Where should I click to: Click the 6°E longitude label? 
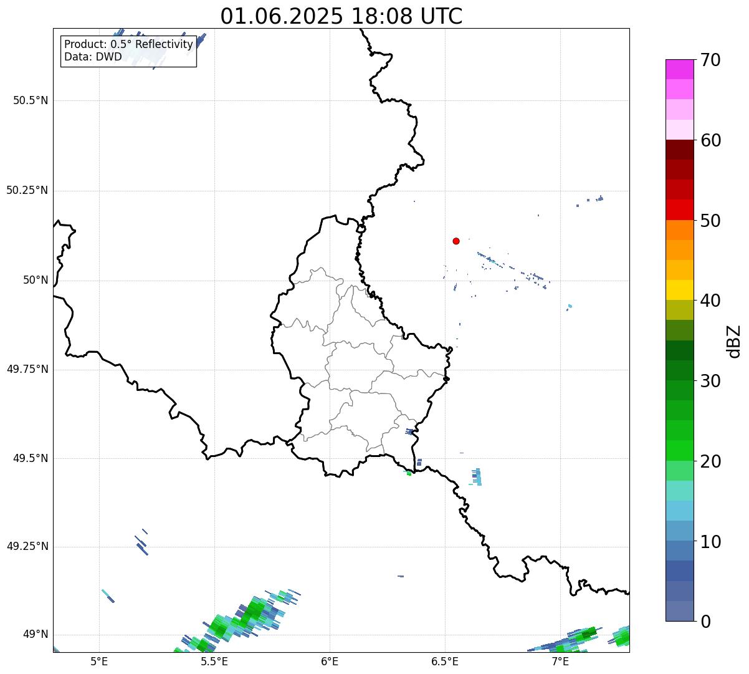click(x=330, y=662)
